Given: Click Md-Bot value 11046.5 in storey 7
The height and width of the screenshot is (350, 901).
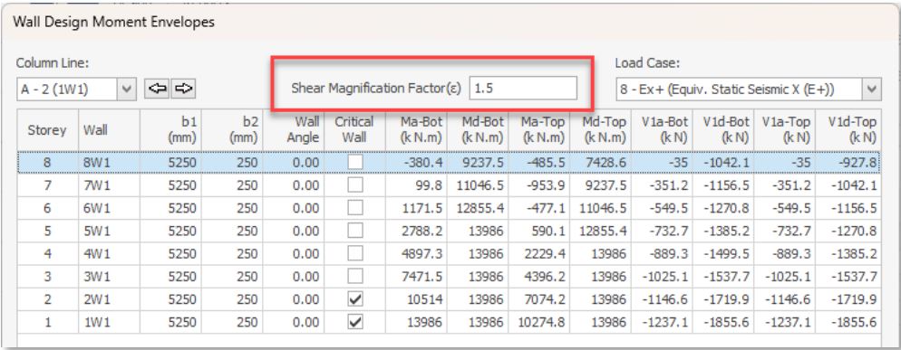Looking at the screenshot, I should (x=480, y=185).
